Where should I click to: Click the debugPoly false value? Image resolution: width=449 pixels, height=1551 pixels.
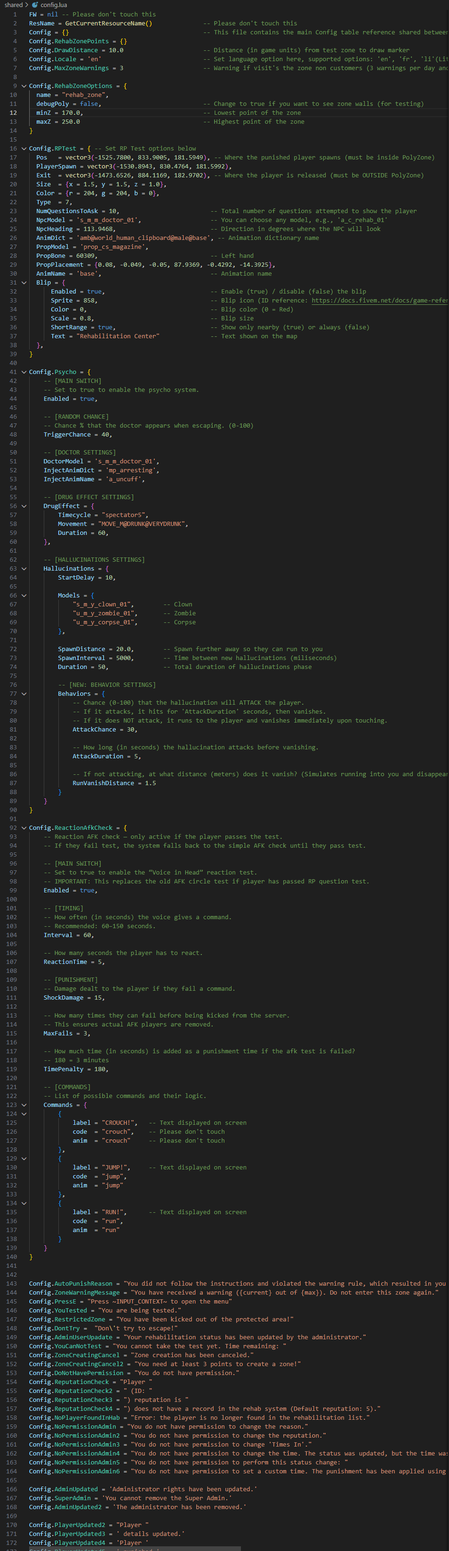(x=88, y=104)
